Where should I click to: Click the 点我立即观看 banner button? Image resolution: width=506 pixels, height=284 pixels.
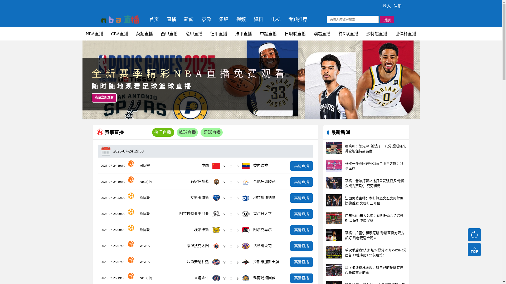tap(104, 98)
